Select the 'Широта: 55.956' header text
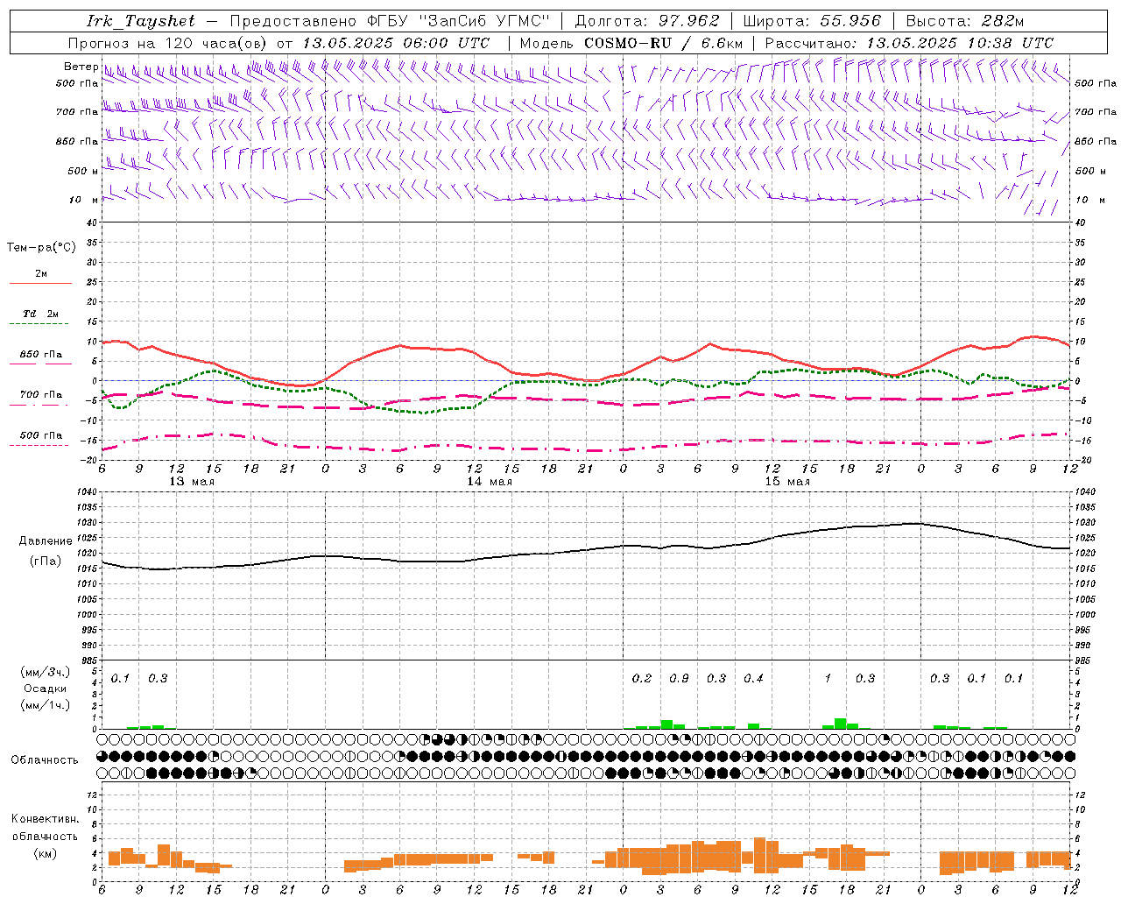This screenshot has width=1121, height=897. click(x=812, y=21)
